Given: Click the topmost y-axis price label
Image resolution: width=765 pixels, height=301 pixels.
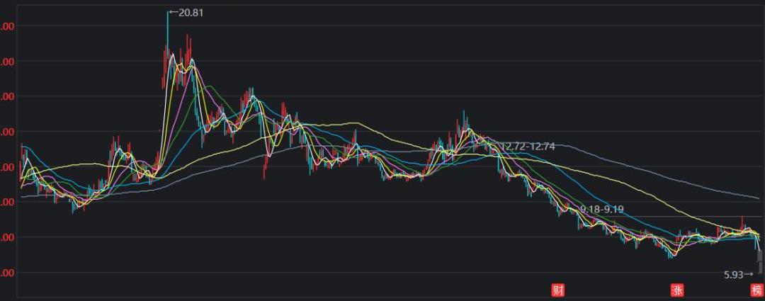Looking at the screenshot, I should 7,26.
